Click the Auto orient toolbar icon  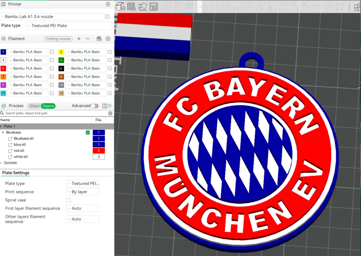point(143,6)
